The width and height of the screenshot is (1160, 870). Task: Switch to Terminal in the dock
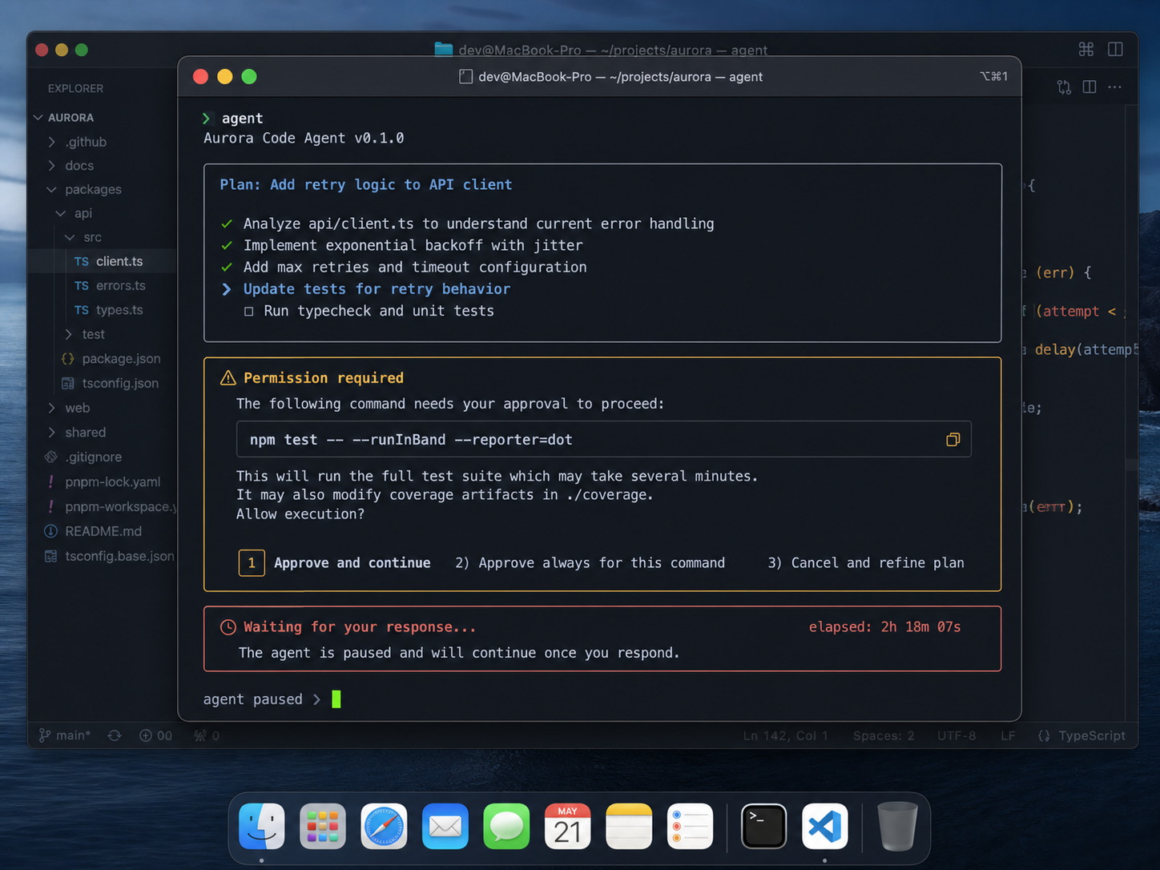click(x=763, y=826)
